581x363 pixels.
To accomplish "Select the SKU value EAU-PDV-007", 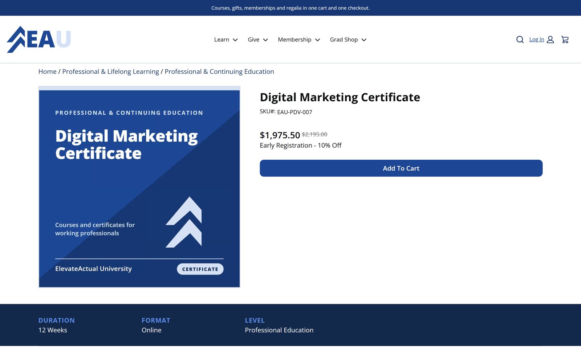I will tap(294, 112).
